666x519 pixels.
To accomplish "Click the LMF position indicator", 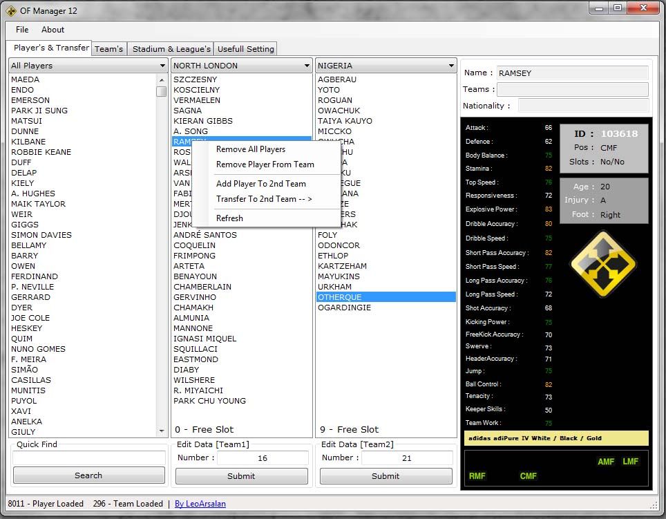I will 630,462.
